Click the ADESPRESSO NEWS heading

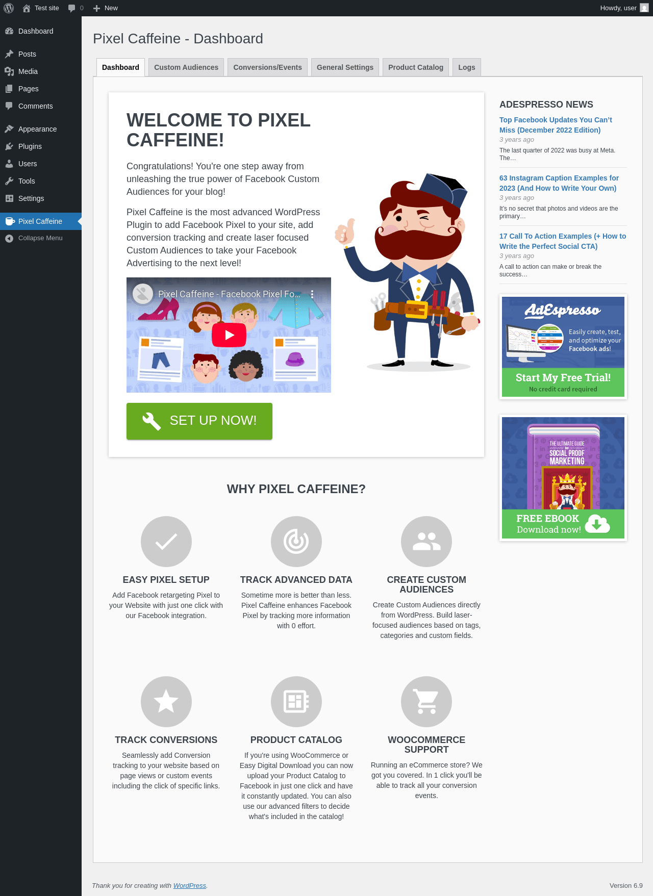point(546,105)
